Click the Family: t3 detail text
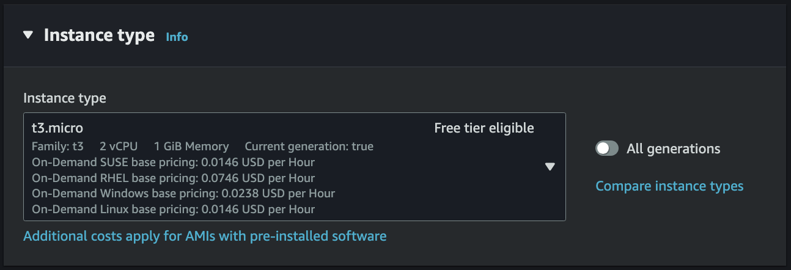Image resolution: width=791 pixels, height=270 pixels. coord(57,147)
